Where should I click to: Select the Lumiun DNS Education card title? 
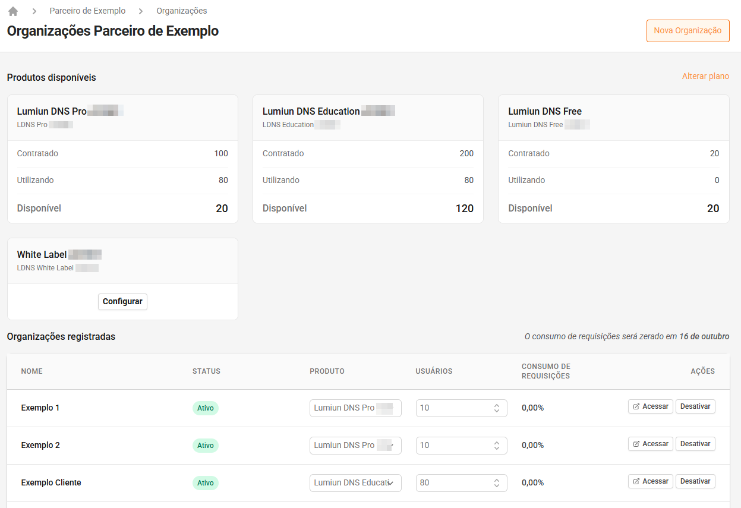(311, 111)
